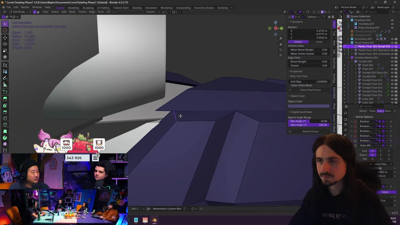
Task: Toggle X-ray display
Action: pos(313,12)
